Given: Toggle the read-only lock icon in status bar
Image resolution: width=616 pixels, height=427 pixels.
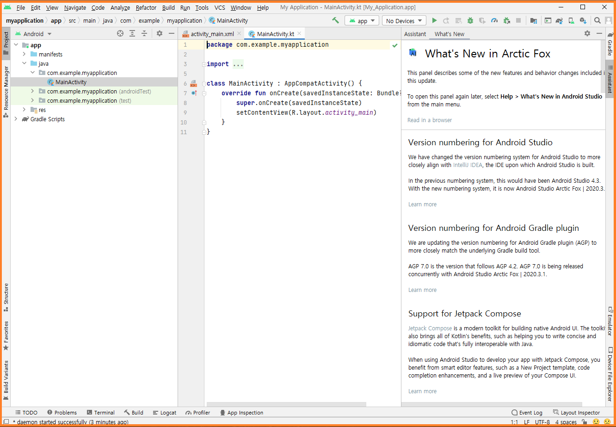Looking at the screenshot, I should click(585, 422).
